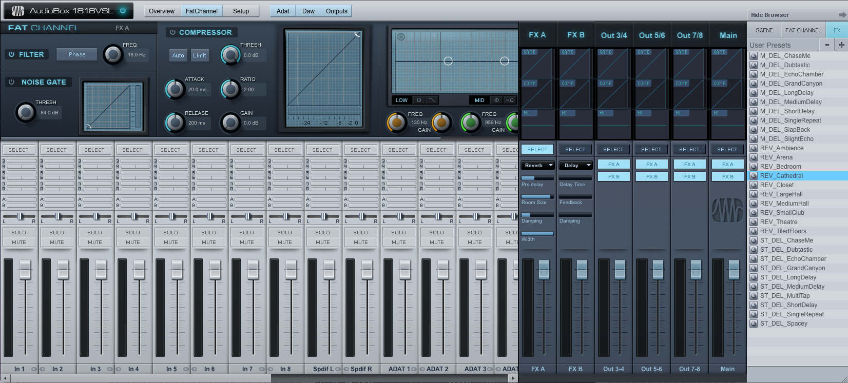This screenshot has width=848, height=383.
Task: Click the compressor ATTACK knob
Action: [x=175, y=89]
